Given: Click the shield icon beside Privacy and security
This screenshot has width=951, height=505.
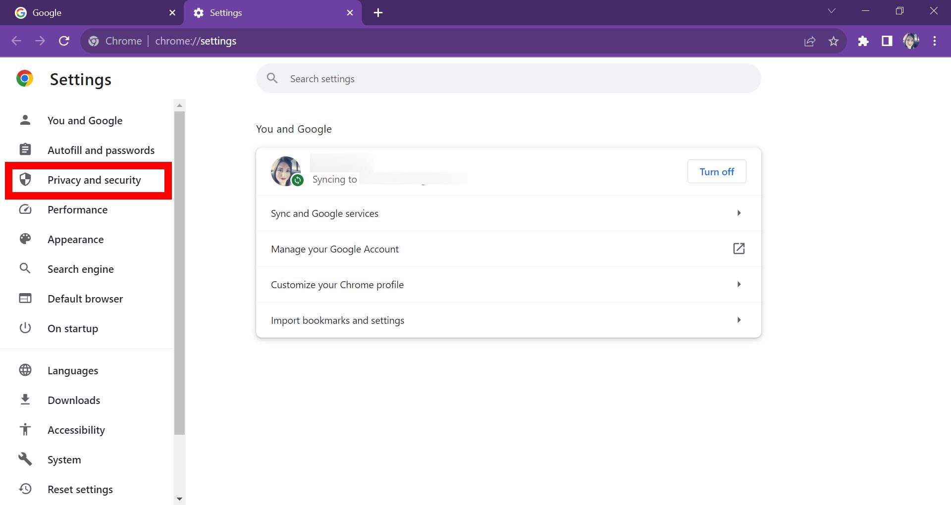Looking at the screenshot, I should (25, 179).
